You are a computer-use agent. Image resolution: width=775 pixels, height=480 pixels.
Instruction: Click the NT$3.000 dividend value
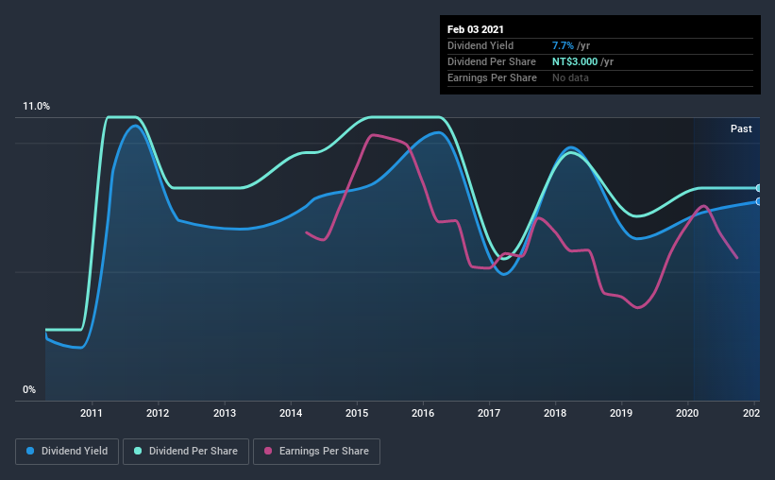pyautogui.click(x=575, y=61)
